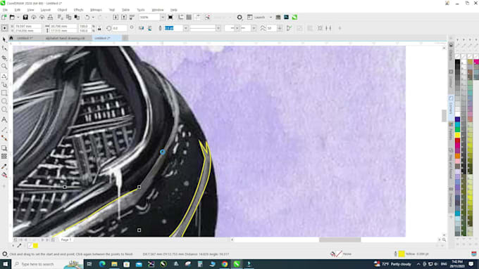Toggle show grid button

pos(189,18)
